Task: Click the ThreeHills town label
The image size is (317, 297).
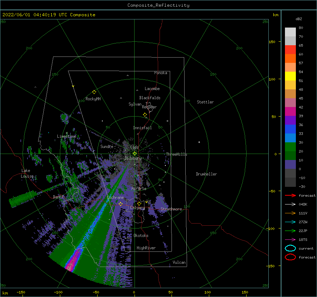Action: click(177, 154)
